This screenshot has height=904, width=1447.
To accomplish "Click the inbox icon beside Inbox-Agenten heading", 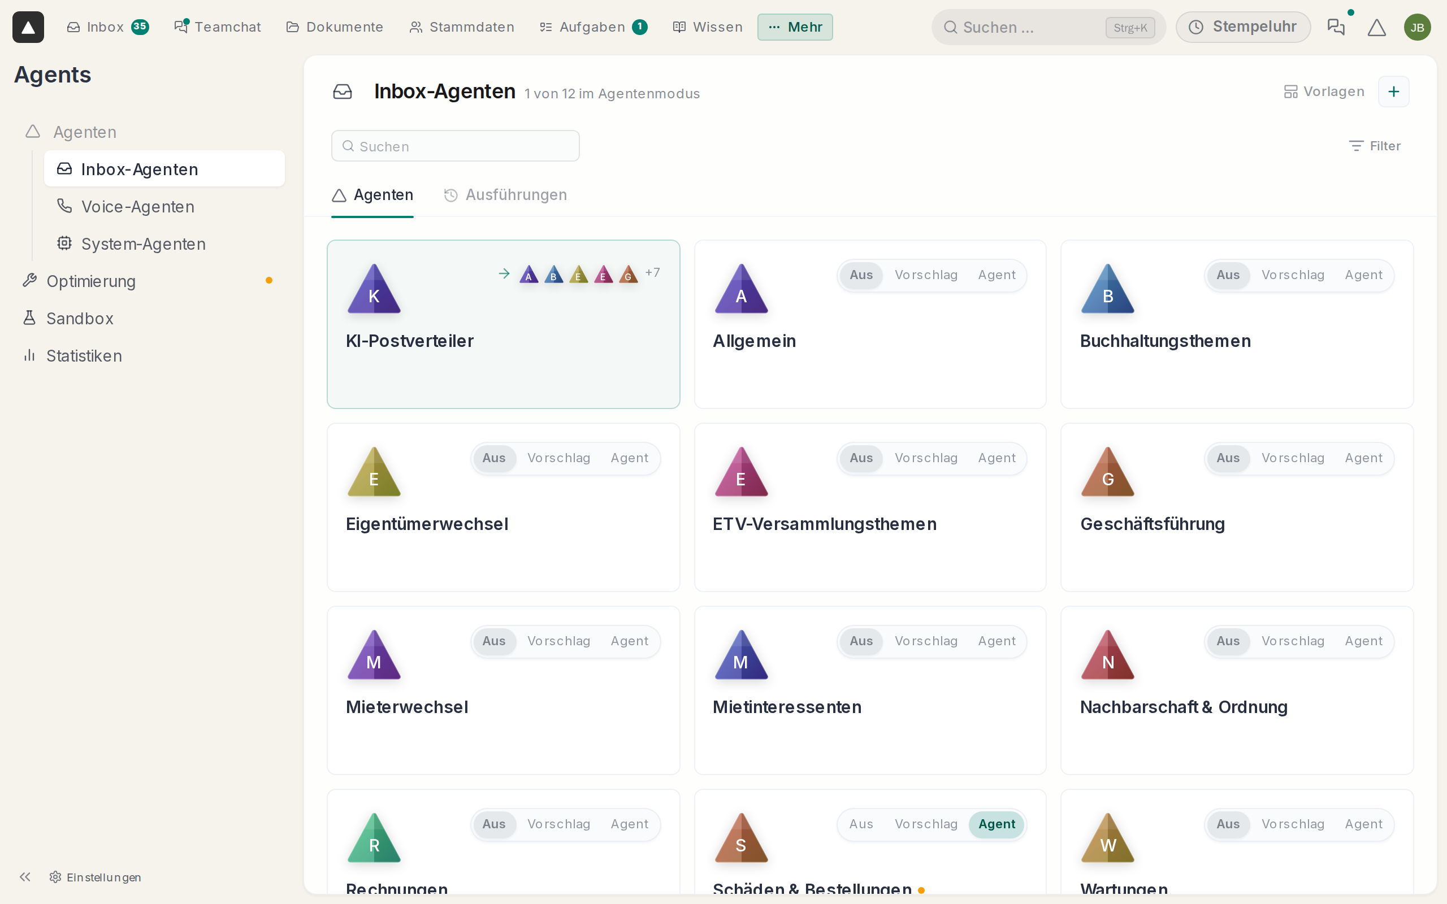I will [343, 92].
